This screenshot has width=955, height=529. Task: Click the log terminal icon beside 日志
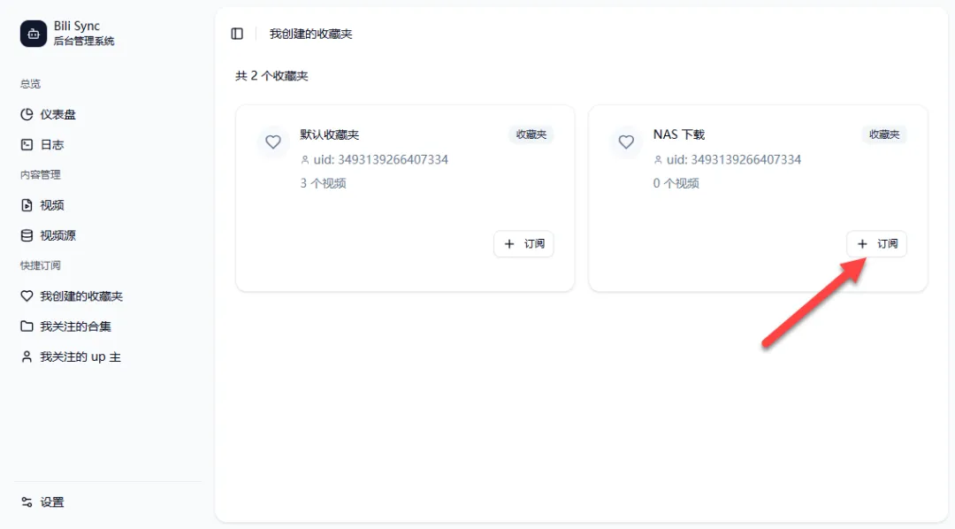(x=27, y=144)
